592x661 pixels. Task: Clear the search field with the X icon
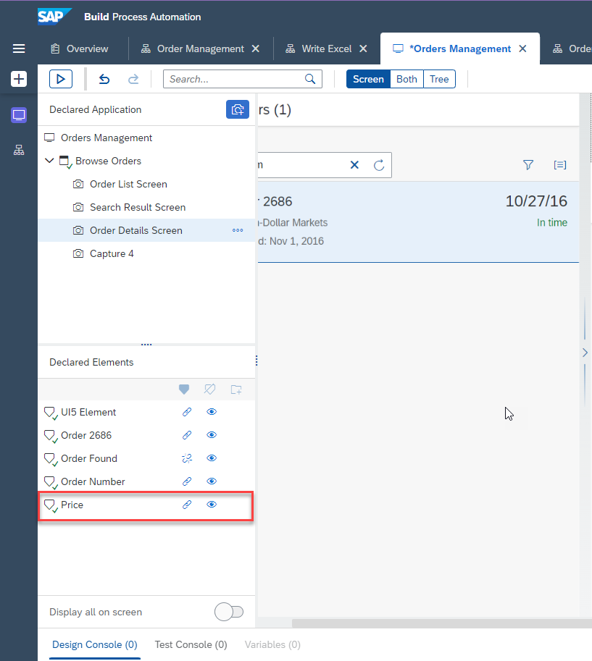tap(354, 165)
